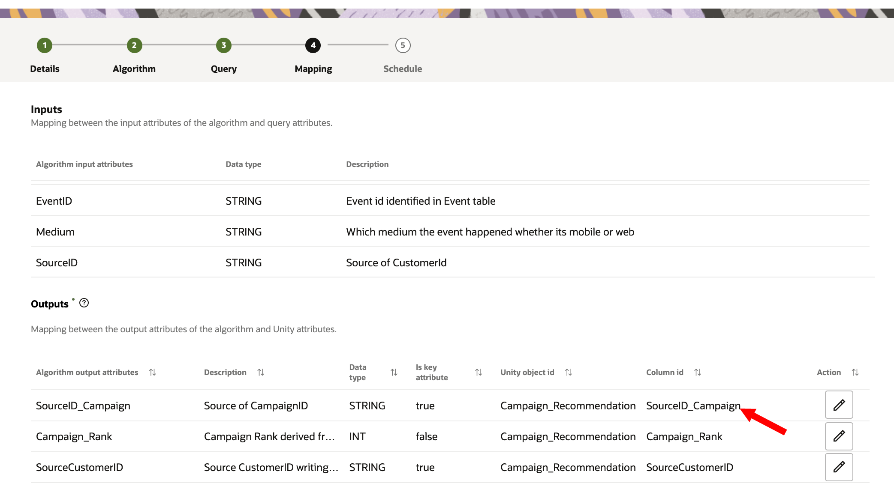Image resolution: width=894 pixels, height=495 pixels.
Task: Select the EventID input row
Action: pos(54,201)
